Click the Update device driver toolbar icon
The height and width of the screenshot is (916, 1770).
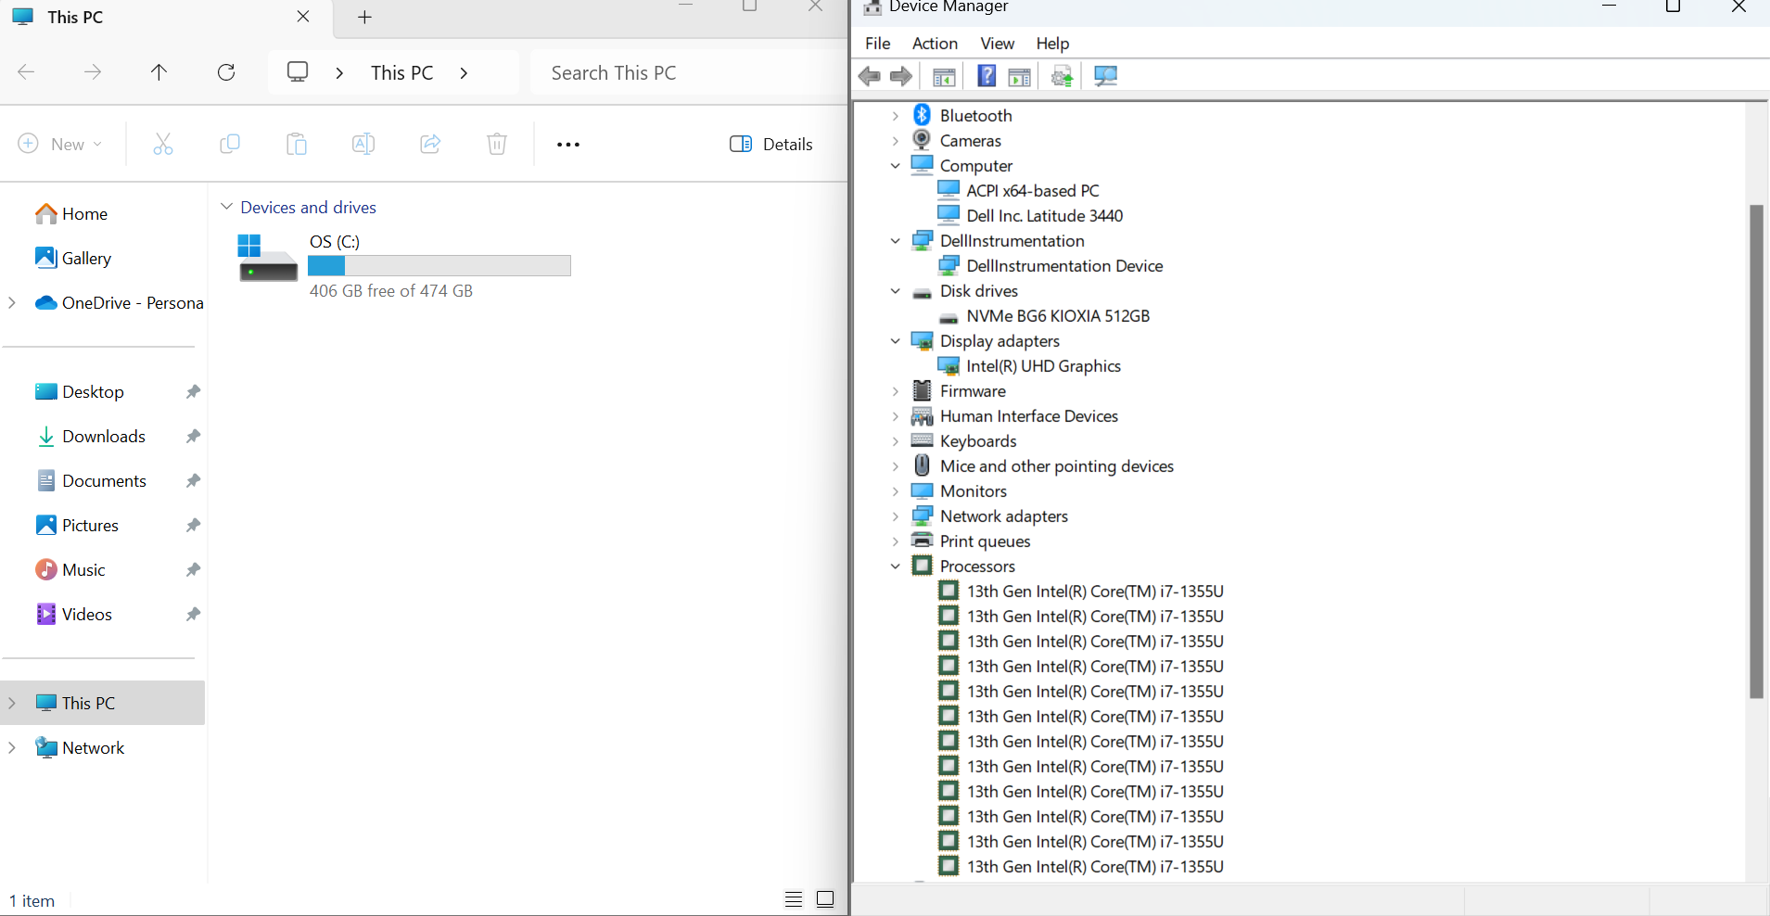point(1063,76)
